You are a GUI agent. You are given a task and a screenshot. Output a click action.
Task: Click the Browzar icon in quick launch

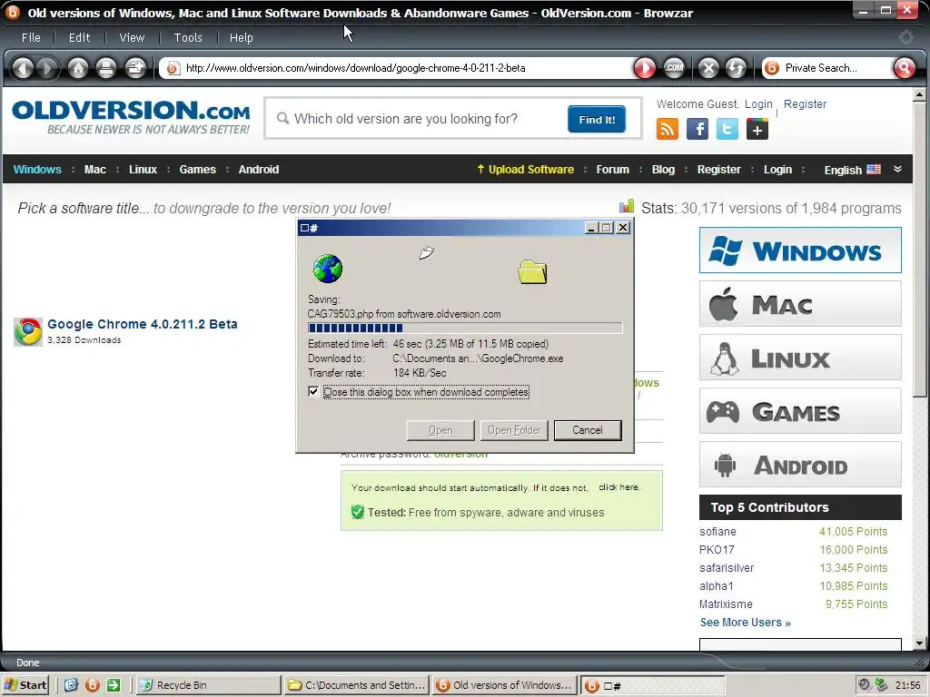pyautogui.click(x=93, y=685)
